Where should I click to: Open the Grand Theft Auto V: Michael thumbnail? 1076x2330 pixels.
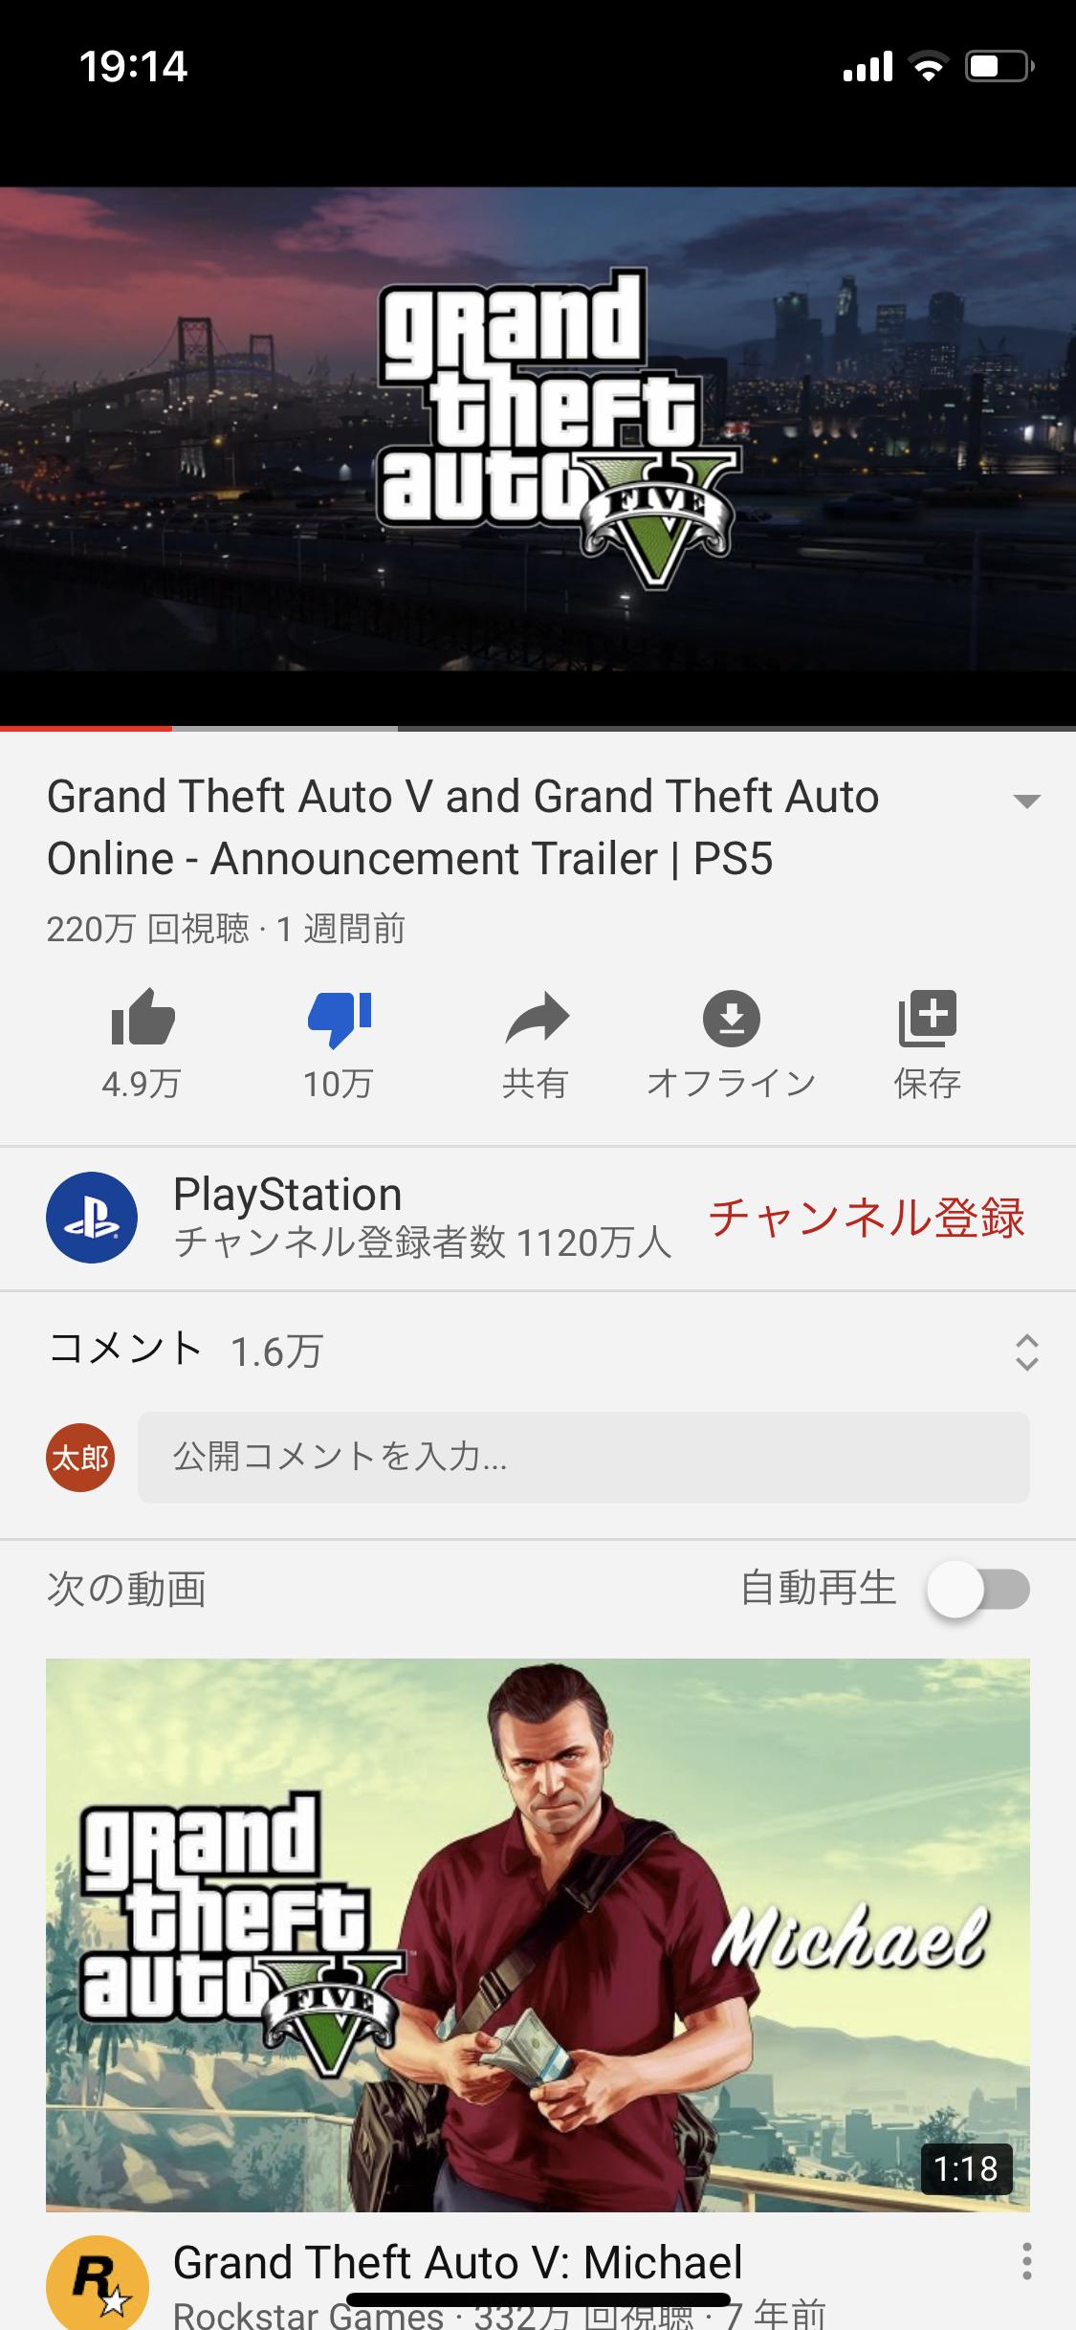pos(538,1935)
